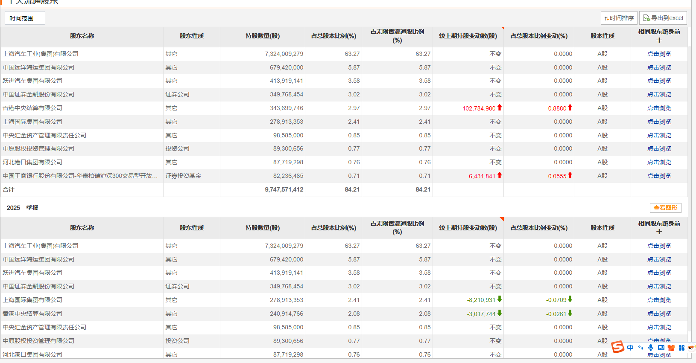Open 点击浏览 link for 河北港口集团 in first table
696x363 pixels.
(x=659, y=162)
